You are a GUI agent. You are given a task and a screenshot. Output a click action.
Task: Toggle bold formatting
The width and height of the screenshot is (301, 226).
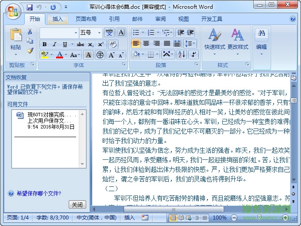tap(44, 44)
